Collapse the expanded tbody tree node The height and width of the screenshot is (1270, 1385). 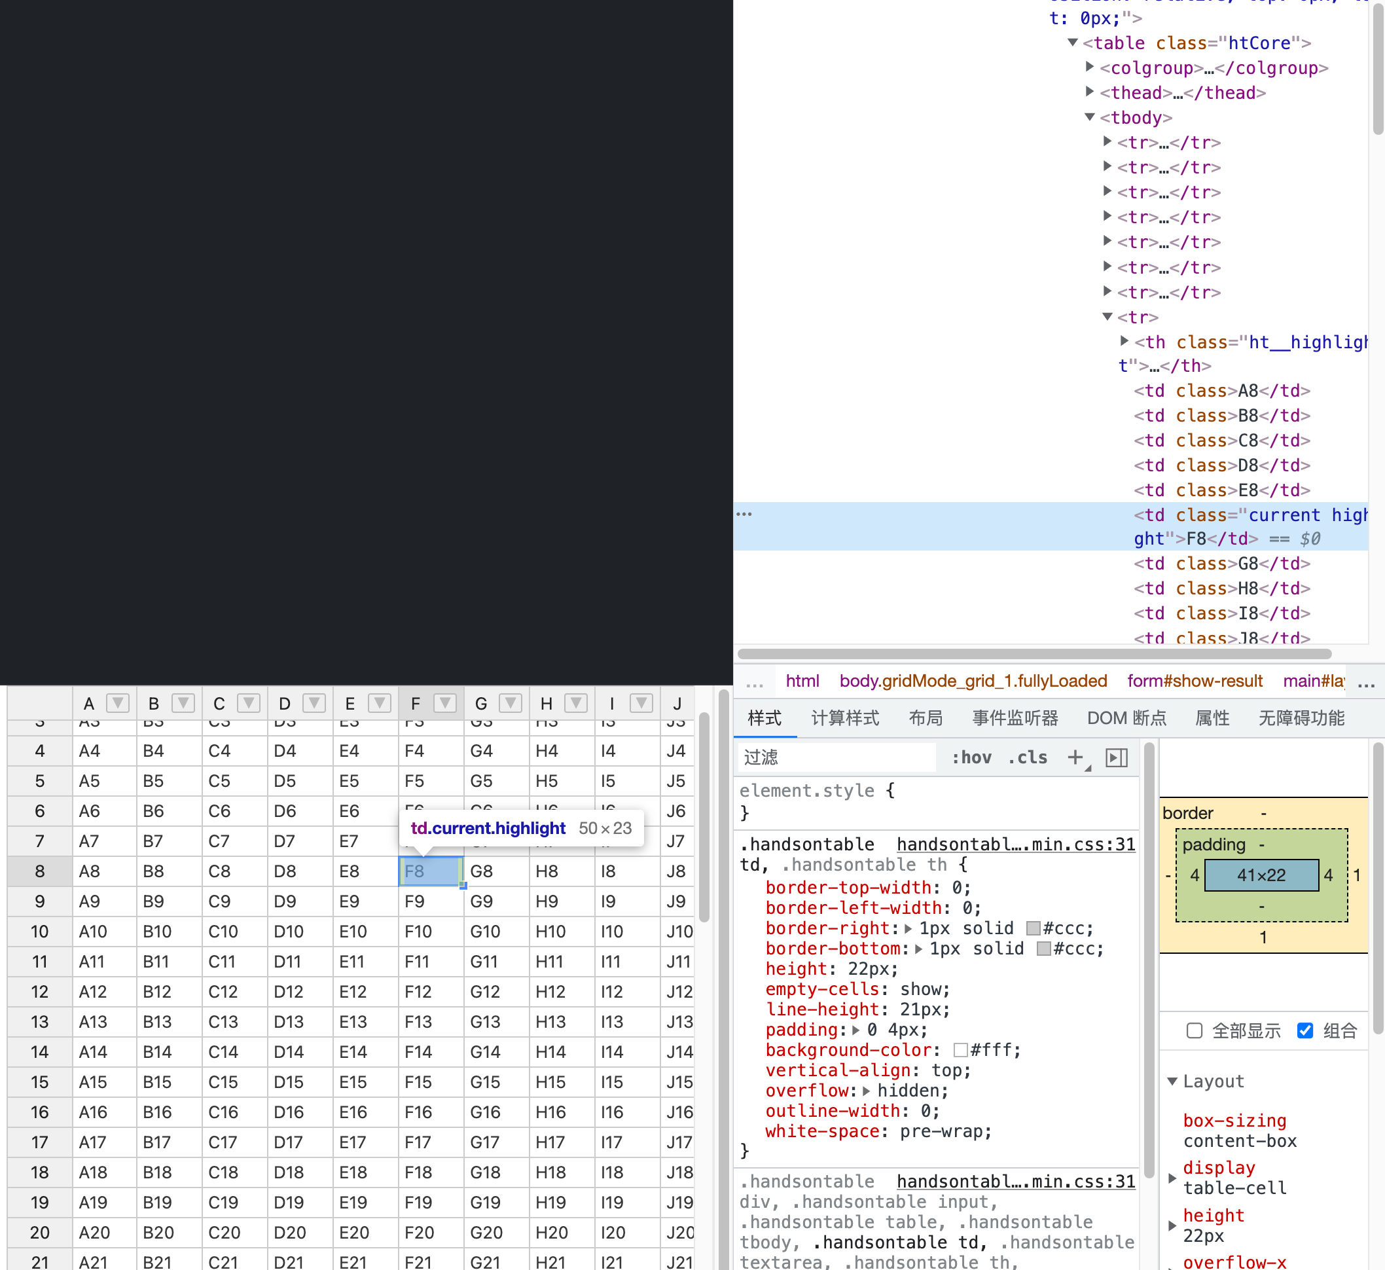1090,118
